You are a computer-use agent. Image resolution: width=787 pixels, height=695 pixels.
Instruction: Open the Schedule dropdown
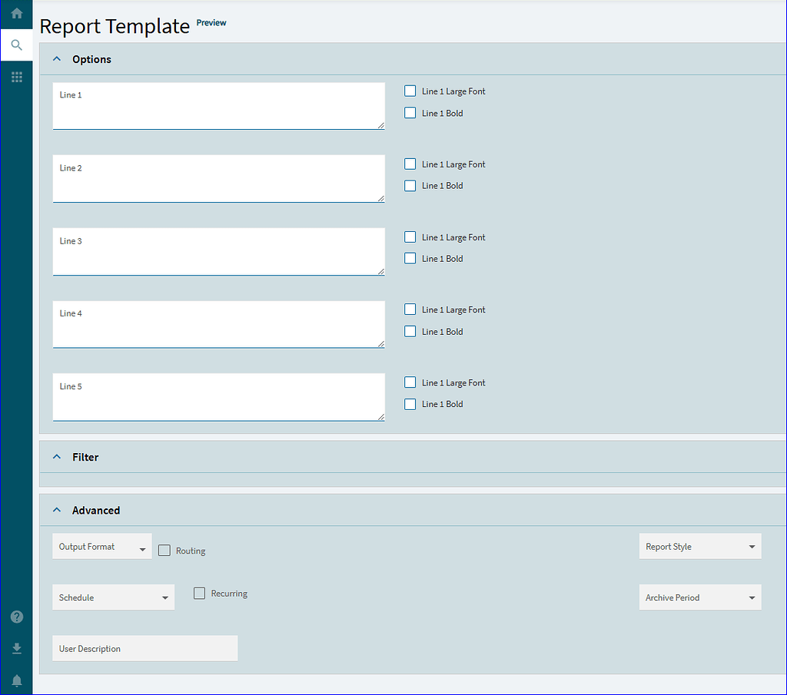point(113,597)
